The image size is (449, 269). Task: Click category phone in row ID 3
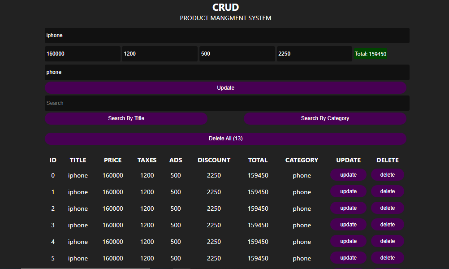click(x=302, y=226)
